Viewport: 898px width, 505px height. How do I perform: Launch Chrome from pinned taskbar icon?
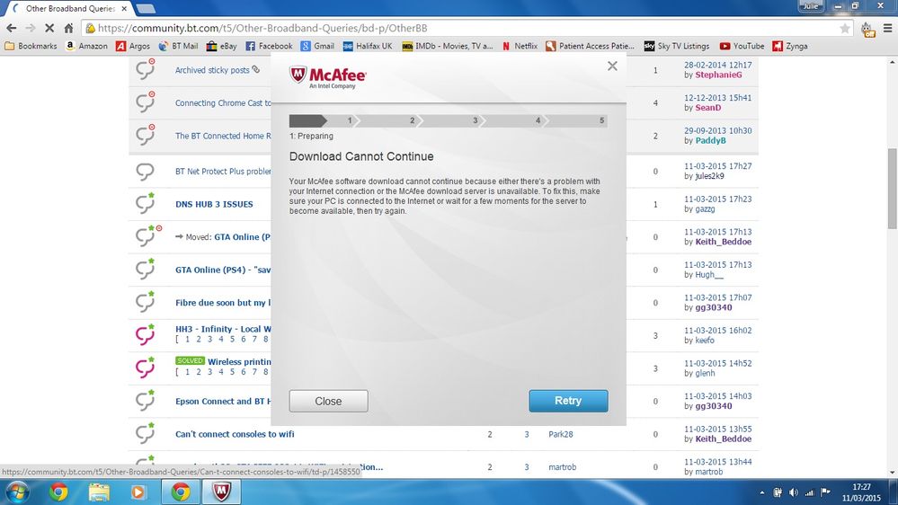(x=58, y=492)
